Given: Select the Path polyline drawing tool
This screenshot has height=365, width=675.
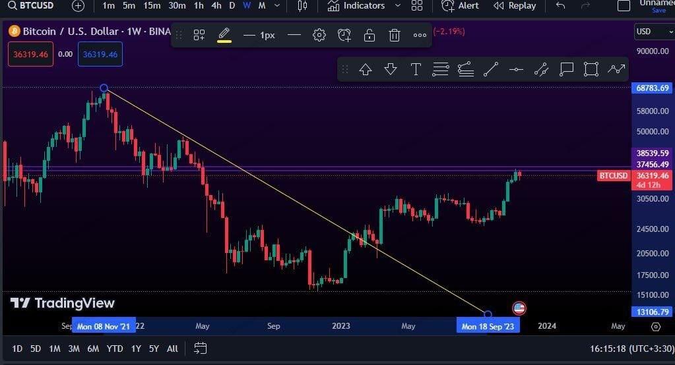Looking at the screenshot, I should point(616,69).
